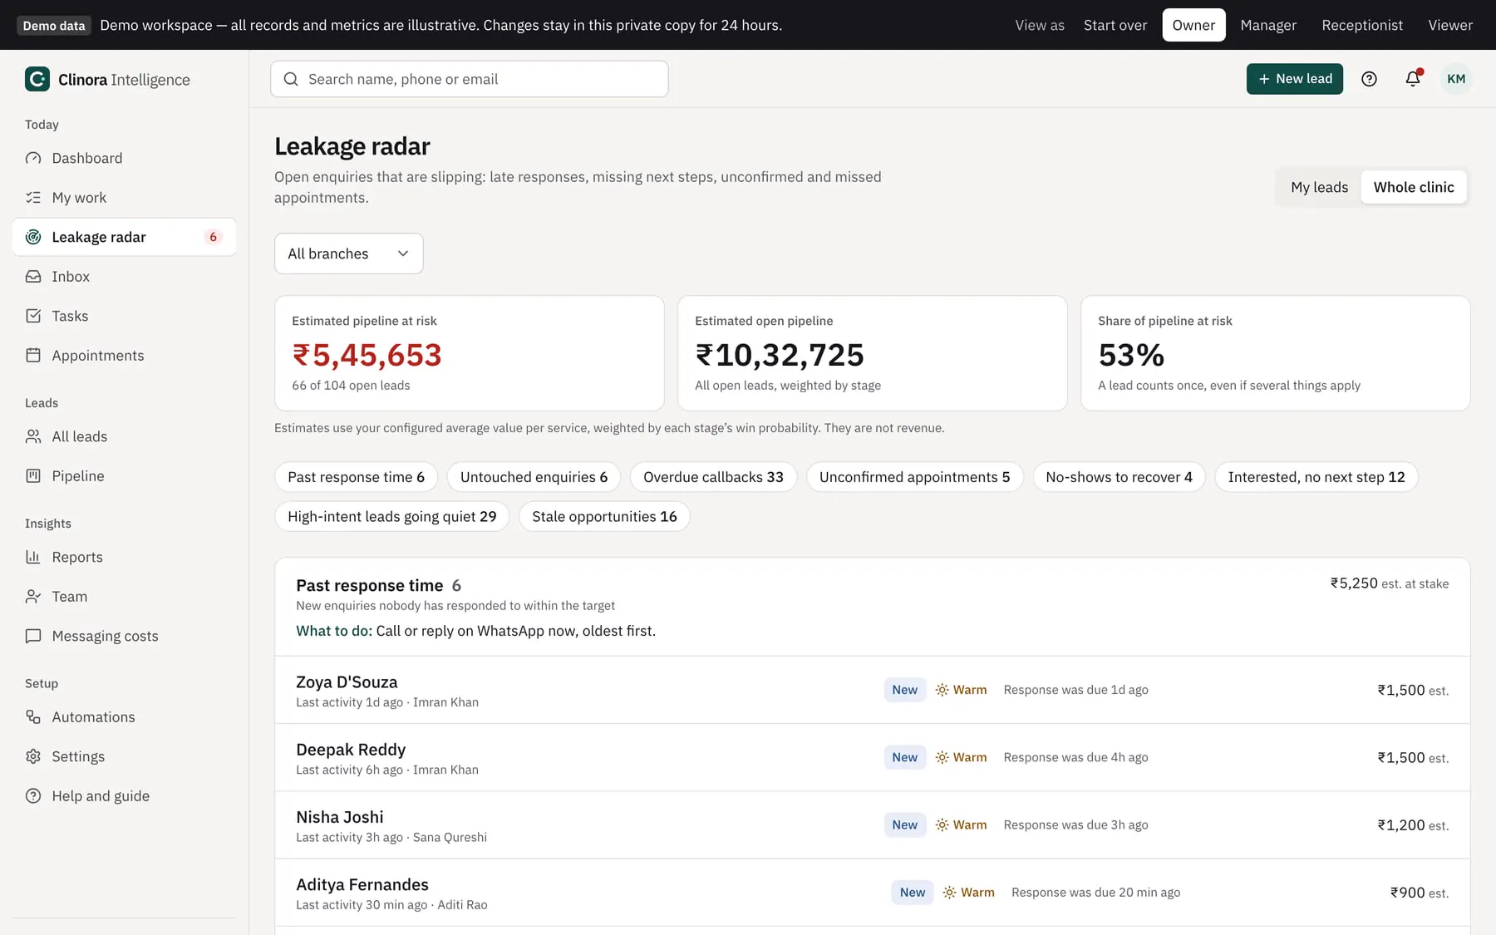Image resolution: width=1496 pixels, height=935 pixels.
Task: Click the All leads people icon
Action: pos(33,436)
